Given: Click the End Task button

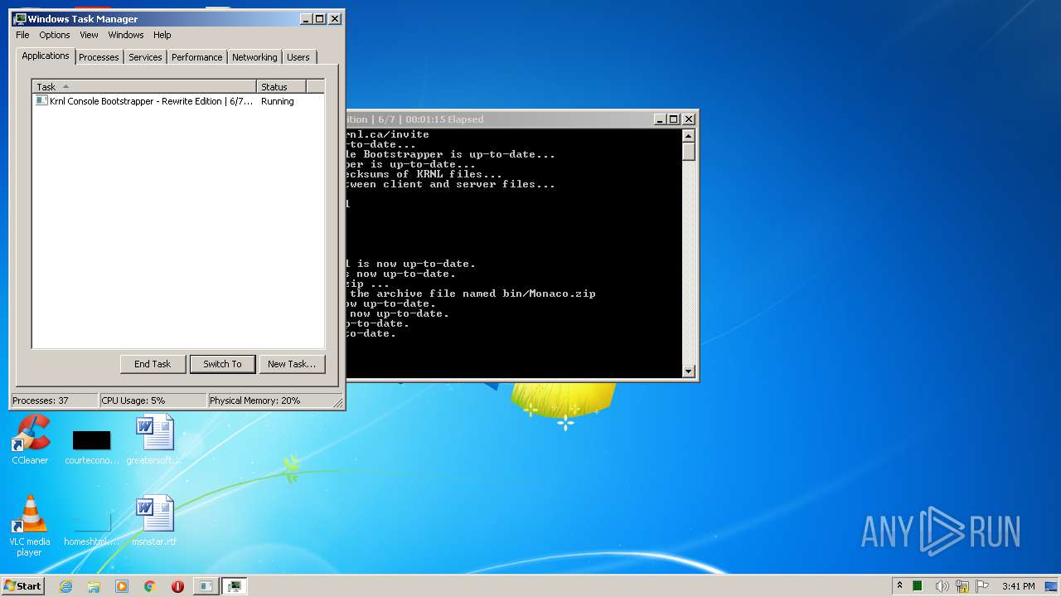Looking at the screenshot, I should point(153,364).
